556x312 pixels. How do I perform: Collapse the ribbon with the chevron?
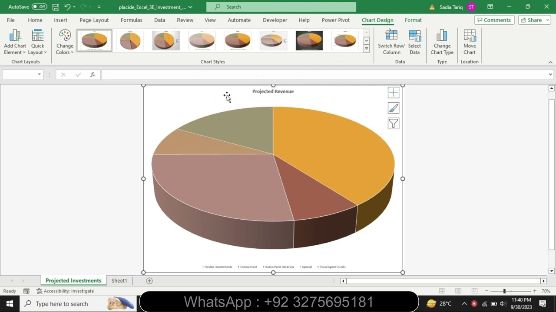pyautogui.click(x=550, y=62)
